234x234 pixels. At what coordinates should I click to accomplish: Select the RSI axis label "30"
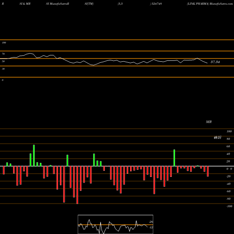tap(3, 69)
